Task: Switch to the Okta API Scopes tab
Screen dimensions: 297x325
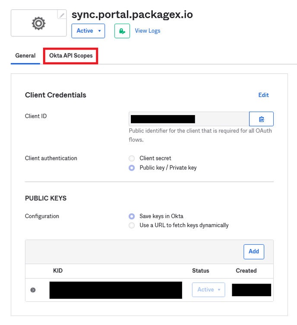Action: 71,56
